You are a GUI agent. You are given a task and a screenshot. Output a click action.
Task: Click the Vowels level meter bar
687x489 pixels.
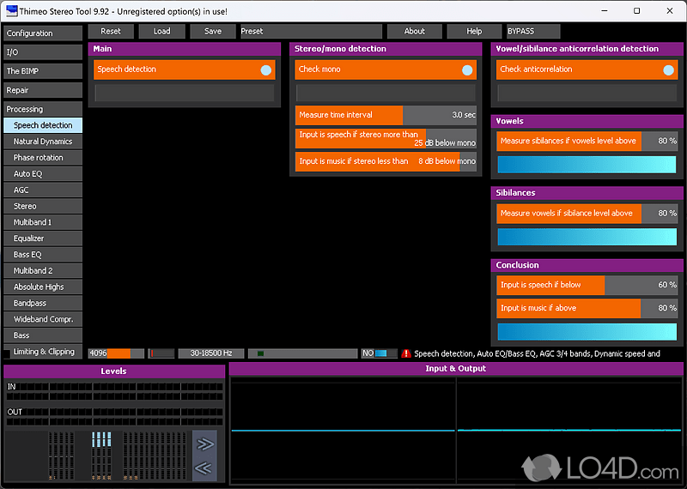pos(587,165)
